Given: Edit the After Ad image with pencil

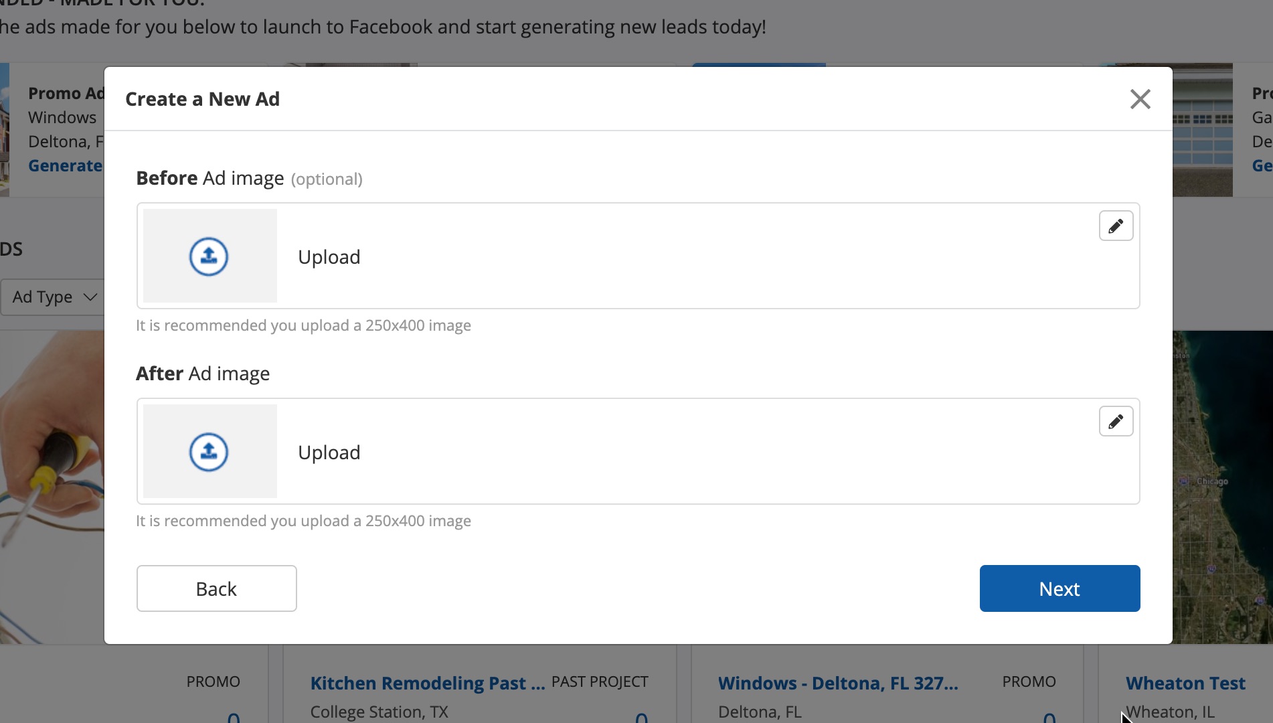Looking at the screenshot, I should click(1116, 422).
